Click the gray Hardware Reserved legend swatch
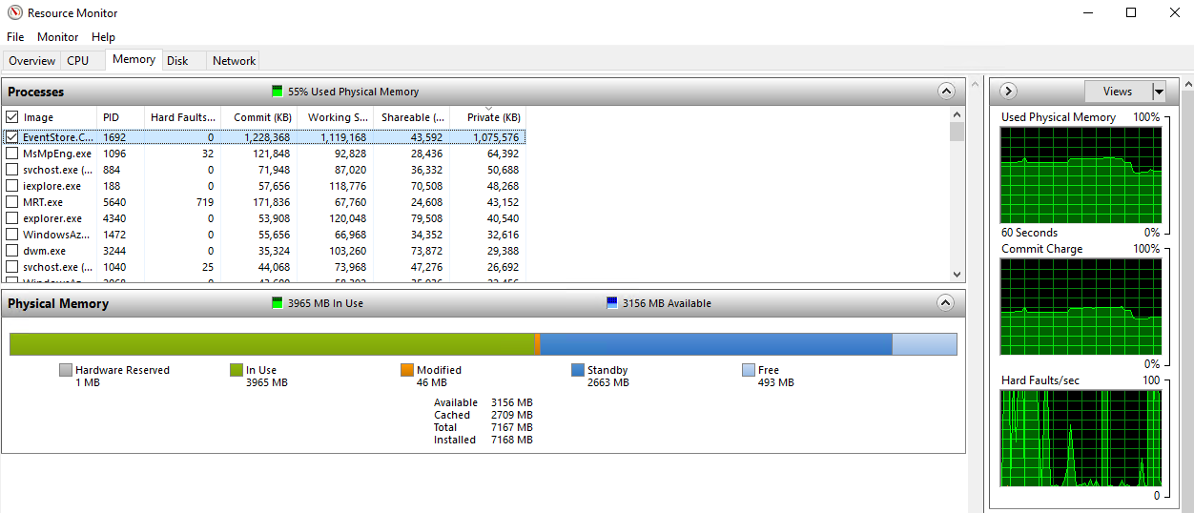The image size is (1194, 513). coord(66,370)
